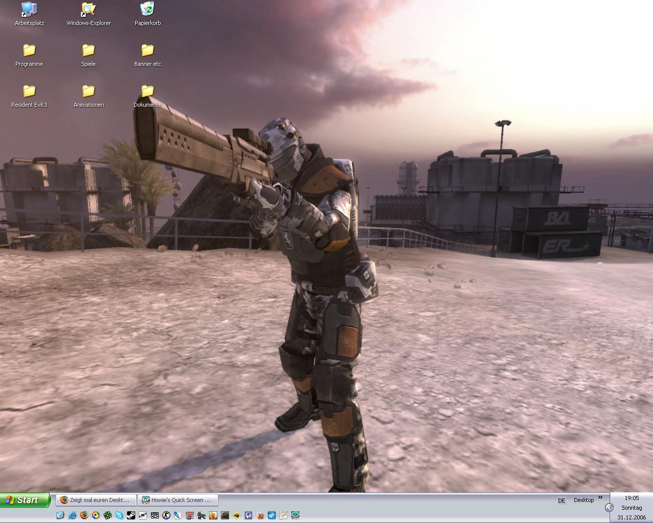The height and width of the screenshot is (523, 653).
Task: Open the Windows-Explorer shortcut
Action: click(x=88, y=14)
